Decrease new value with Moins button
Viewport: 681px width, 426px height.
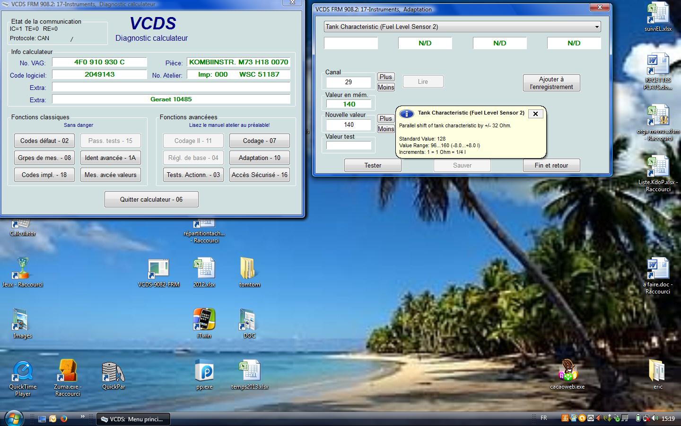[x=385, y=129]
